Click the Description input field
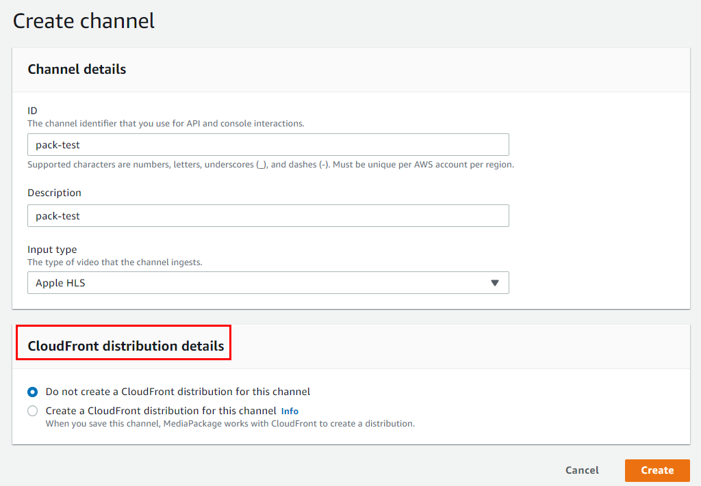The height and width of the screenshot is (486, 701). point(268,215)
